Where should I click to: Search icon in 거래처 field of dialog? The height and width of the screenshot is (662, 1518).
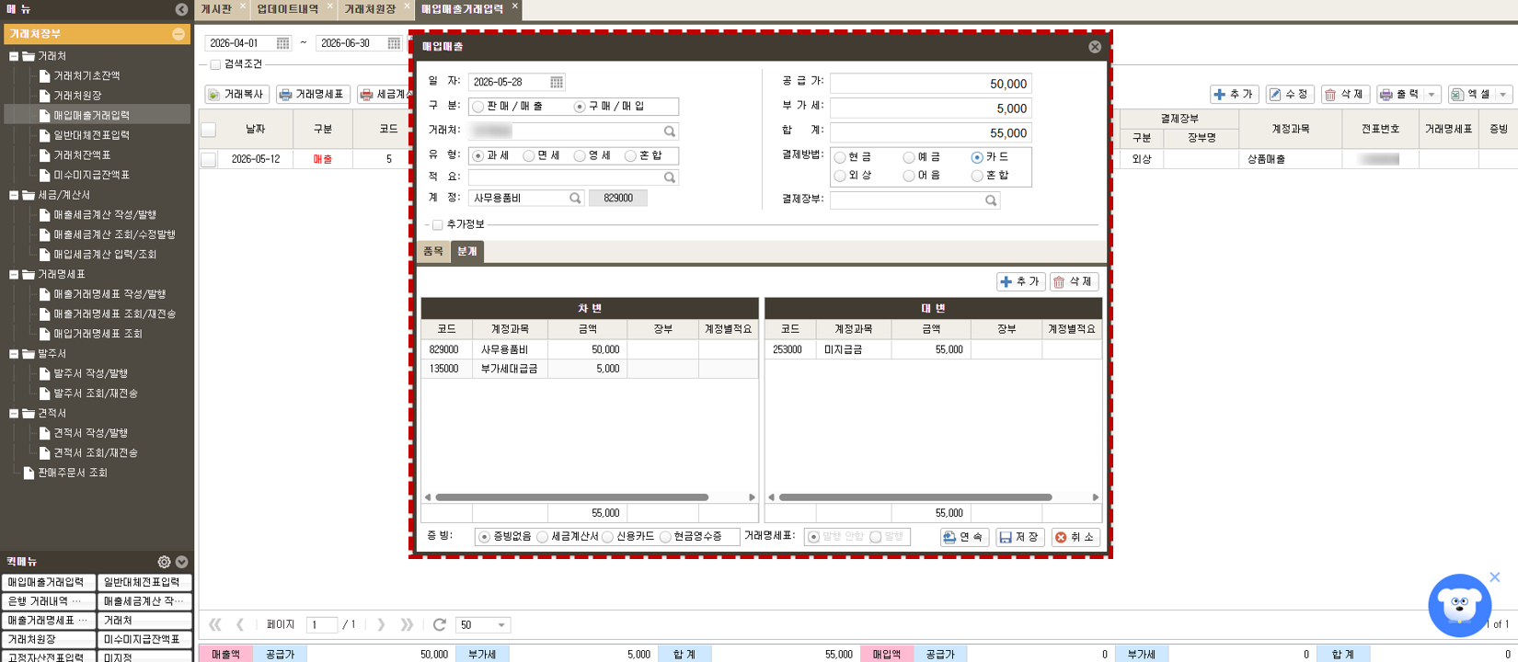pos(670,131)
